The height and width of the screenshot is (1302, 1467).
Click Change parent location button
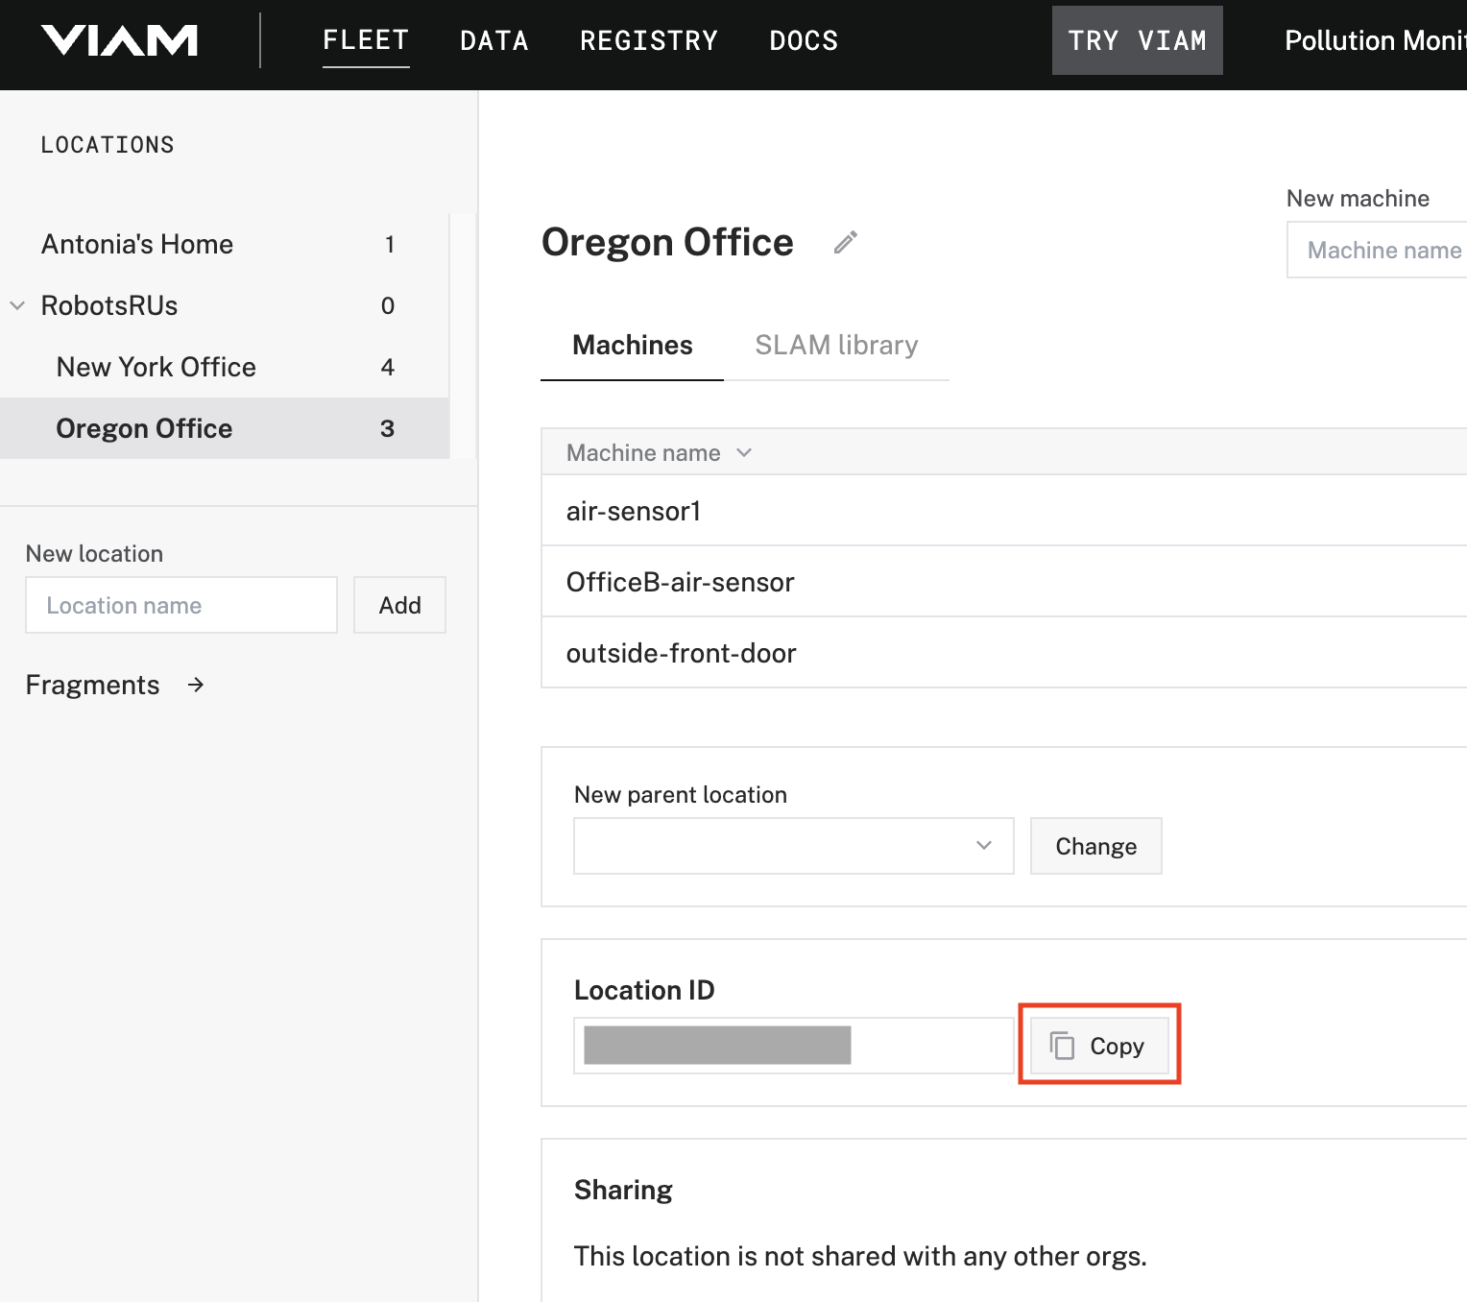click(x=1095, y=846)
